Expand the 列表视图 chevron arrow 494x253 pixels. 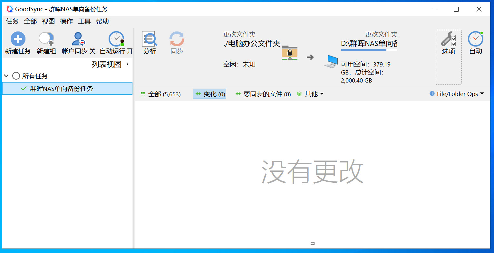pyautogui.click(x=128, y=64)
